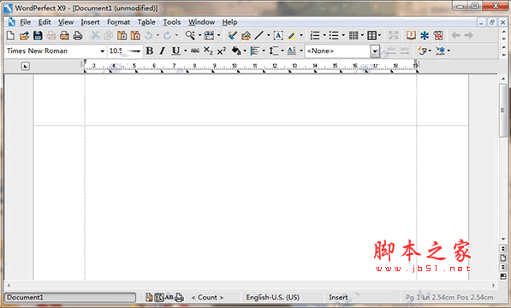Expand the underline style dropdown arrow
This screenshot has width=511, height=308.
[186, 50]
